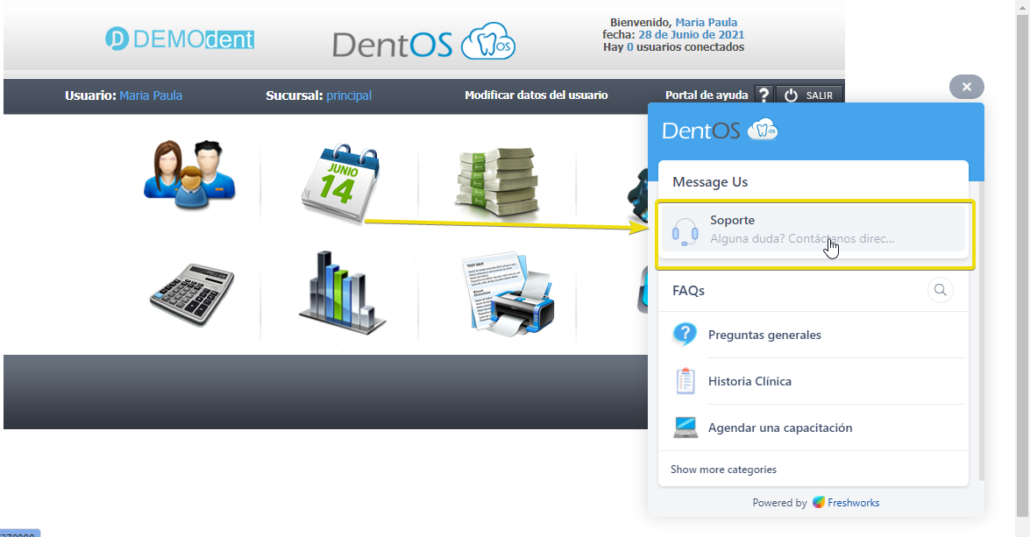Click the SALIR logout button
This screenshot has height=537, width=1030.
pos(809,95)
